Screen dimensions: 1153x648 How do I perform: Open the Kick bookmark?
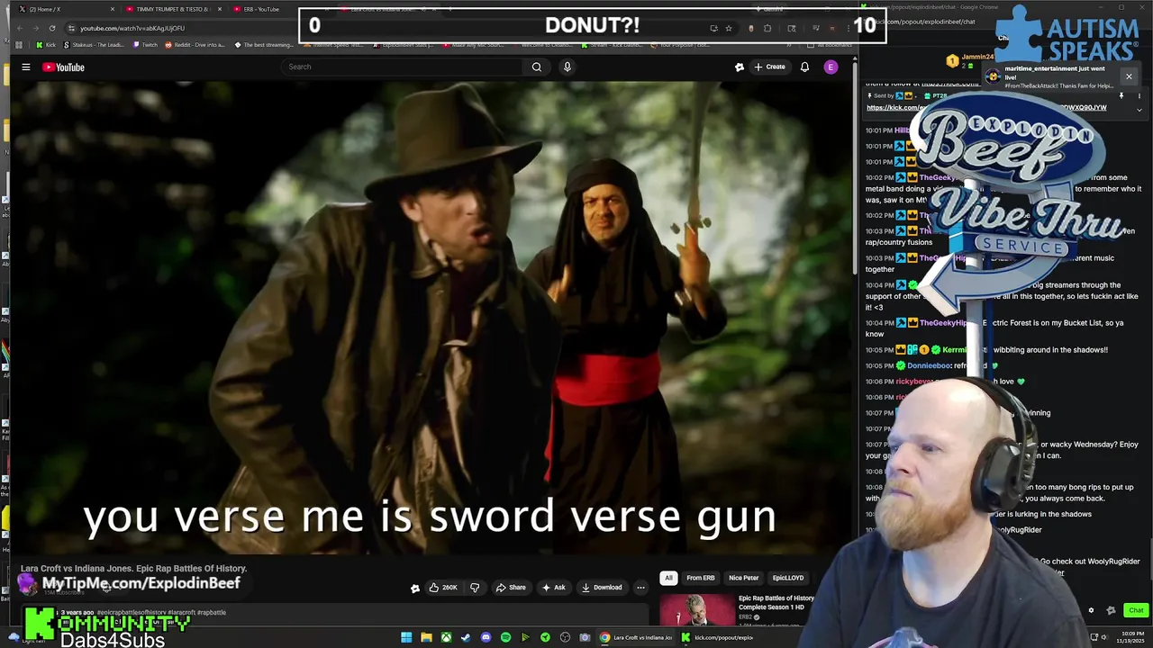click(46, 45)
